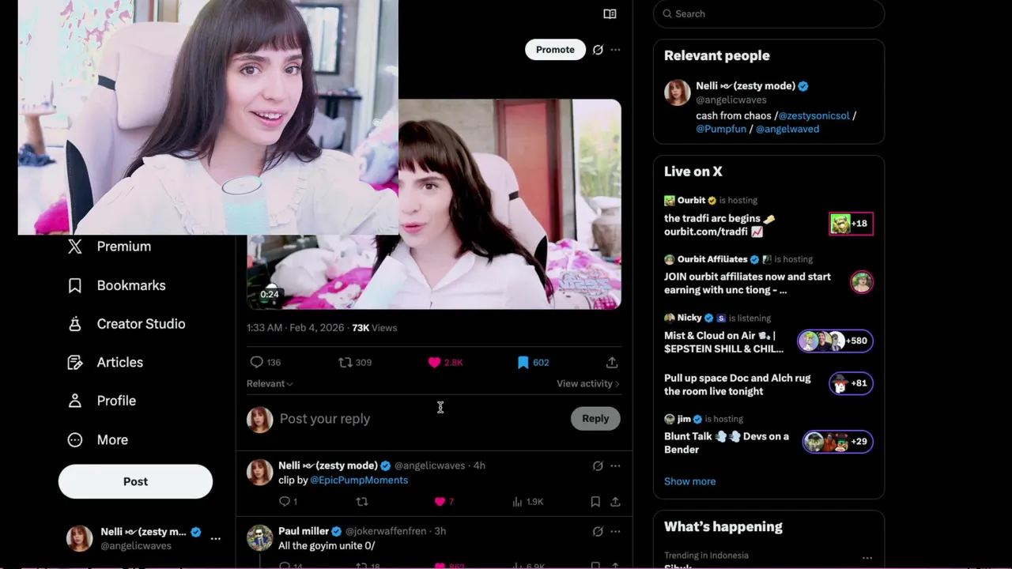Expand the Relevant replies sort dropdown

pyautogui.click(x=270, y=383)
